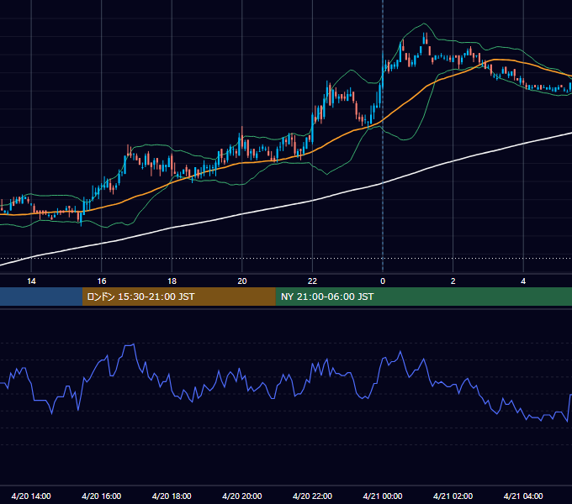Click the 16 hour tick label
The image size is (572, 504).
[102, 281]
